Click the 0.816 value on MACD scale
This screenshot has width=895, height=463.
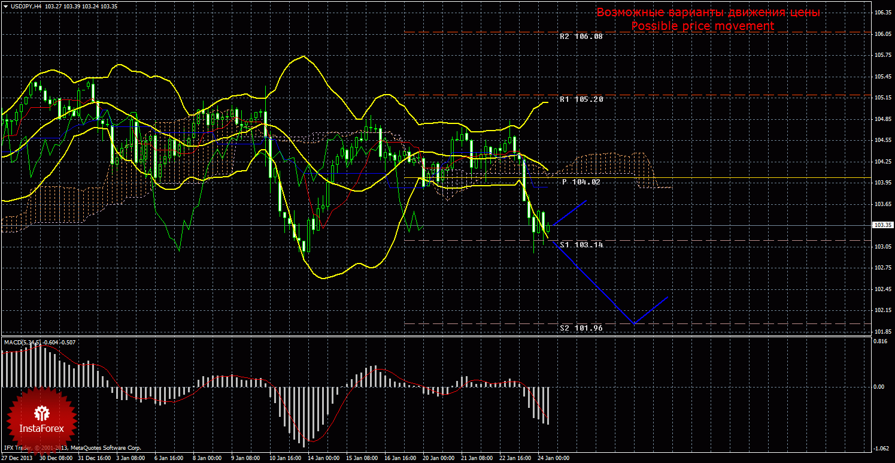881,340
